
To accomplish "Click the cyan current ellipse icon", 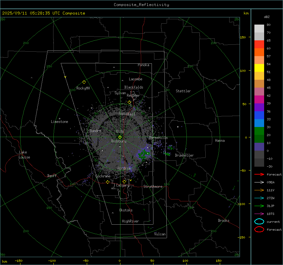I will tap(259, 222).
